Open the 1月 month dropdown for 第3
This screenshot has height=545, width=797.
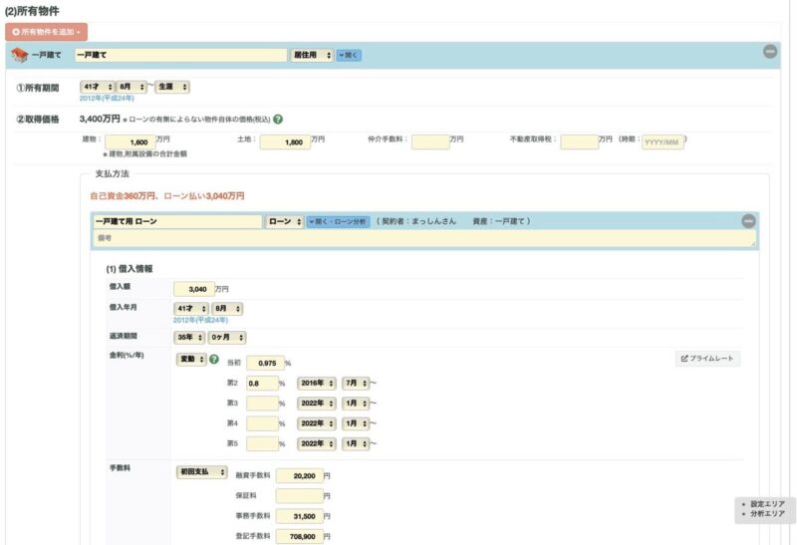[x=356, y=404]
